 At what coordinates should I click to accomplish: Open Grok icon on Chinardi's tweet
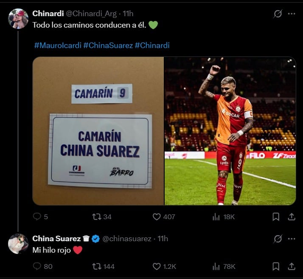pos(278,14)
